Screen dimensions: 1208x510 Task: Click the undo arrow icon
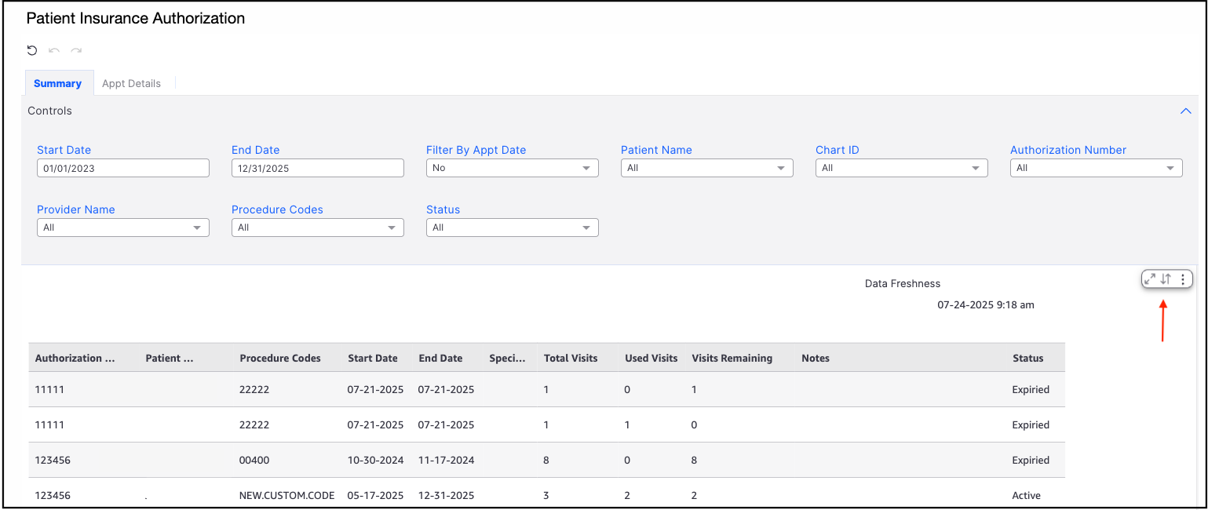click(54, 50)
